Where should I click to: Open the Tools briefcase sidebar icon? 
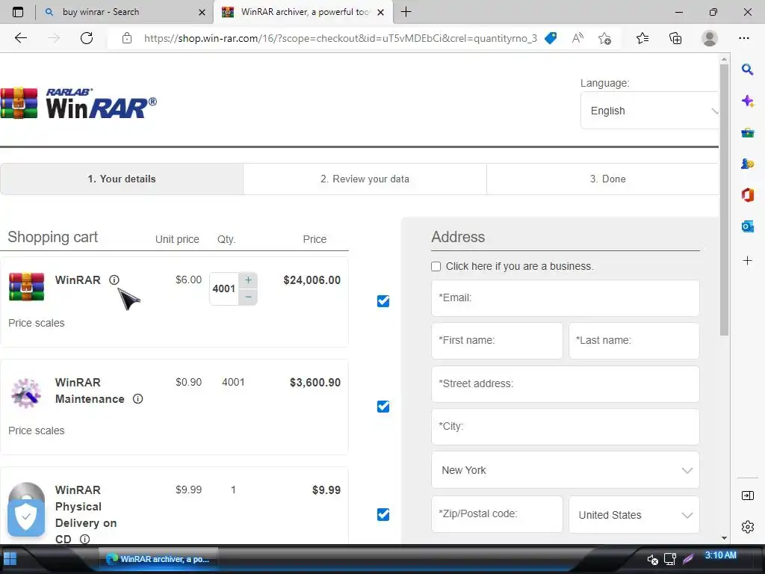click(747, 132)
